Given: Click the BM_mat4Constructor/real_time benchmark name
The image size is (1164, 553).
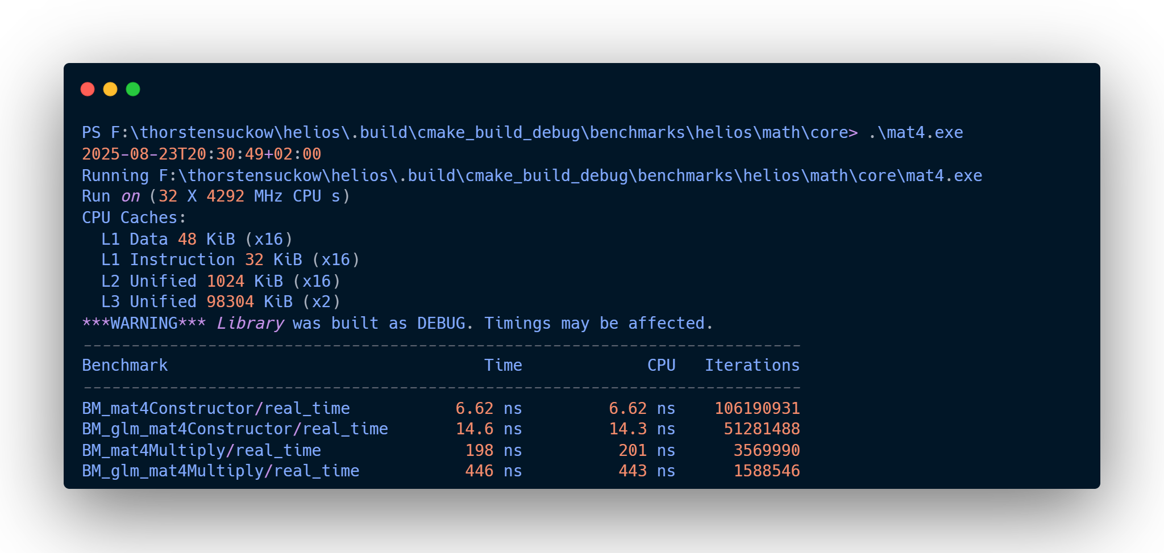Looking at the screenshot, I should pyautogui.click(x=215, y=408).
